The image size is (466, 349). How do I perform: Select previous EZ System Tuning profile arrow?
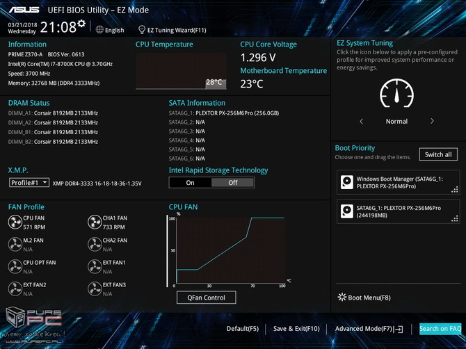pos(362,121)
